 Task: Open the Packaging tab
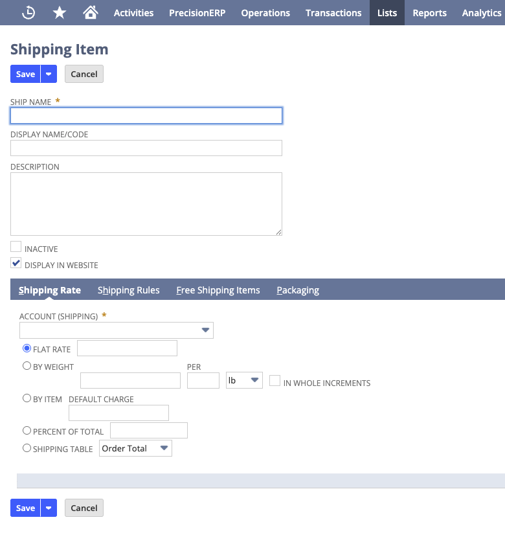tap(298, 290)
